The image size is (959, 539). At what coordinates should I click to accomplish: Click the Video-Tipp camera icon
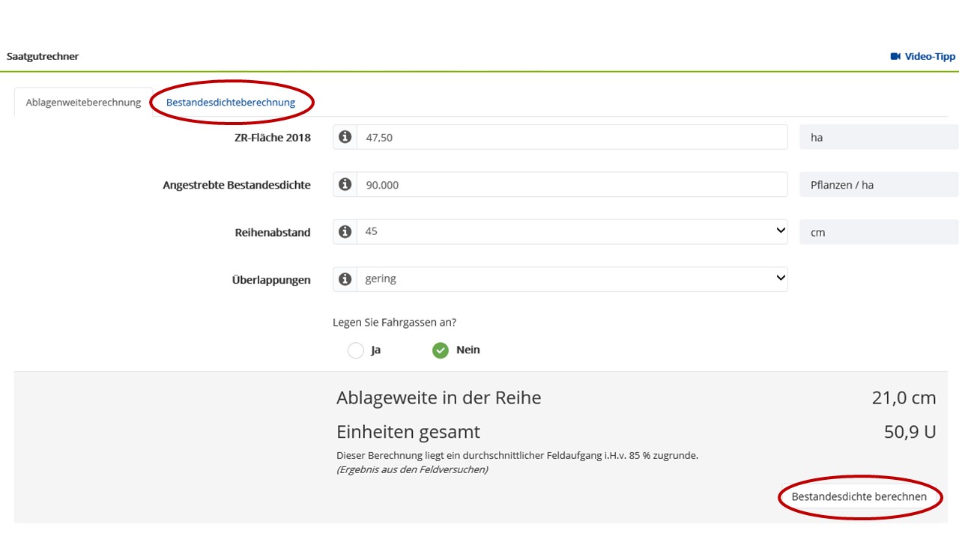pos(895,56)
